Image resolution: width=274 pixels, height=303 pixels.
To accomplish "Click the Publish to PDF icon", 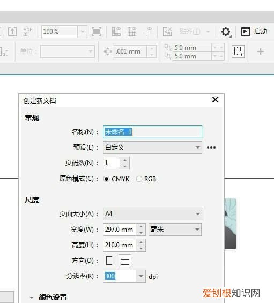I will pyautogui.click(x=28, y=32).
